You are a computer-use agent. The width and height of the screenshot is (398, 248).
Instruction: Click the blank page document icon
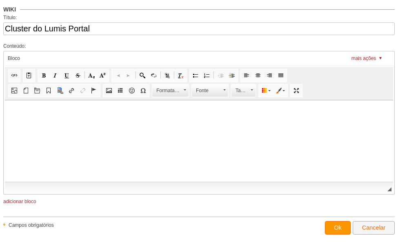pos(26,91)
